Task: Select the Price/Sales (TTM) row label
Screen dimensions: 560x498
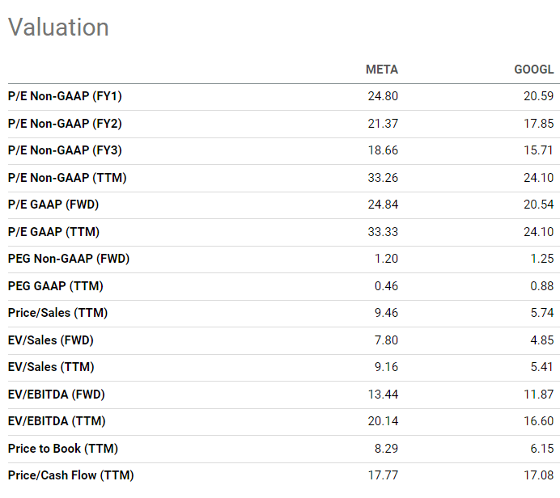Action: click(57, 313)
